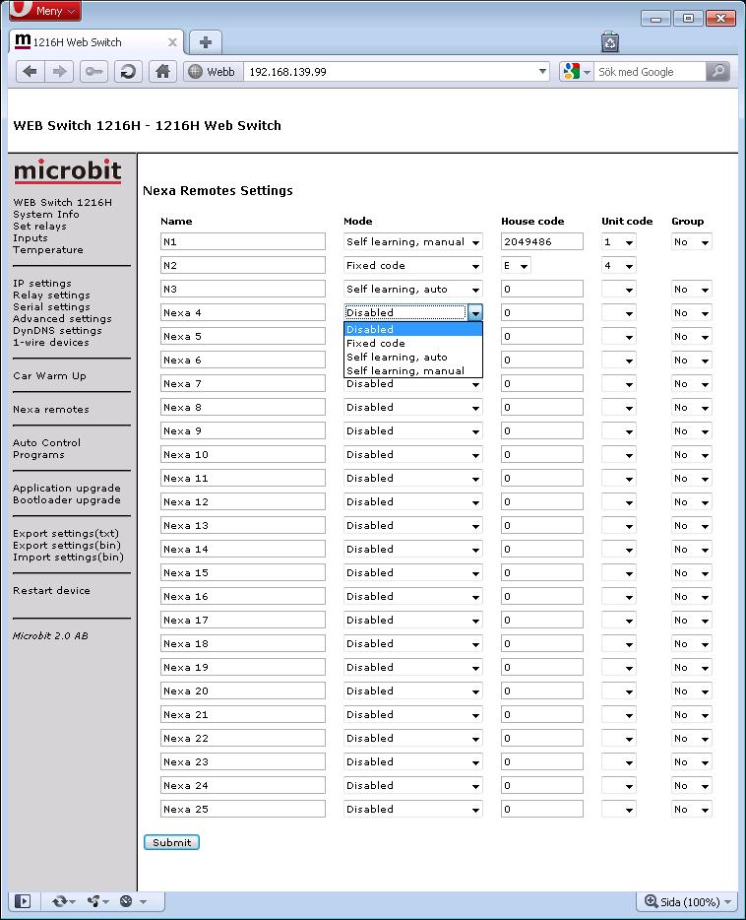Screen dimensions: 746x920
Task: Click the search magnifier button
Action: pyautogui.click(x=717, y=72)
